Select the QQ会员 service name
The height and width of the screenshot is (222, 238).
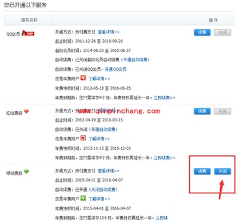pyautogui.click(x=13, y=34)
